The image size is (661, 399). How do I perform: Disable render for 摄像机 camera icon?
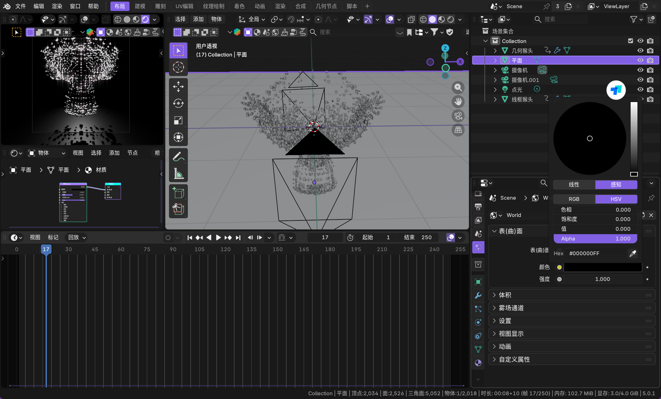(x=650, y=70)
